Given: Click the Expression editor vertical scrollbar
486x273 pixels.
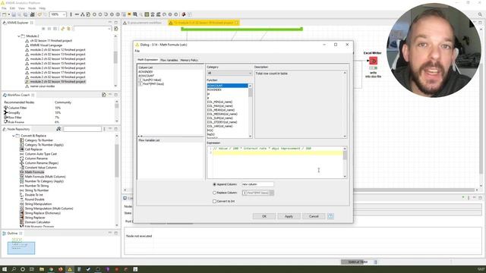Looking at the screenshot, I should click(345, 162).
